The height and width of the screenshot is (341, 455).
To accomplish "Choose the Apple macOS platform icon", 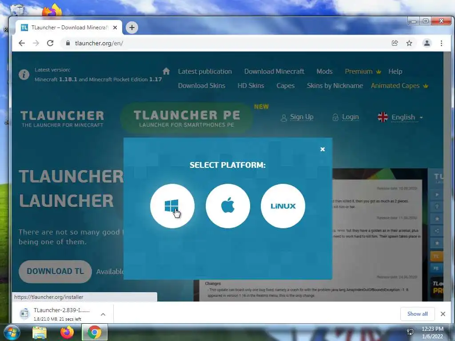I will 228,206.
